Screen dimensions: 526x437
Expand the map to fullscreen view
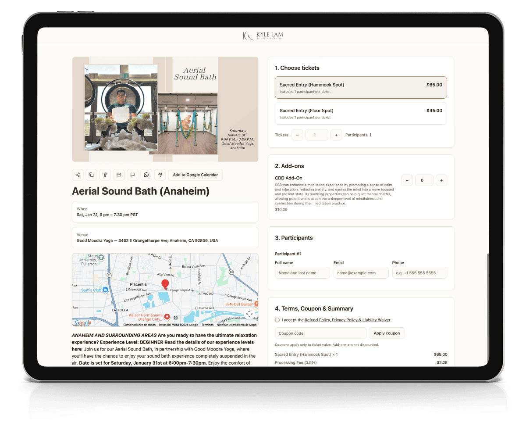[249, 314]
